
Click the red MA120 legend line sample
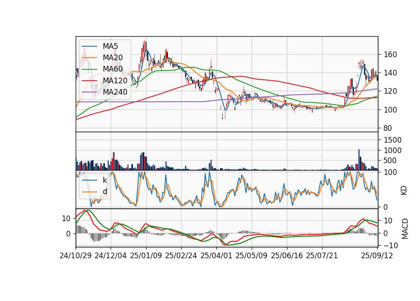(89, 81)
